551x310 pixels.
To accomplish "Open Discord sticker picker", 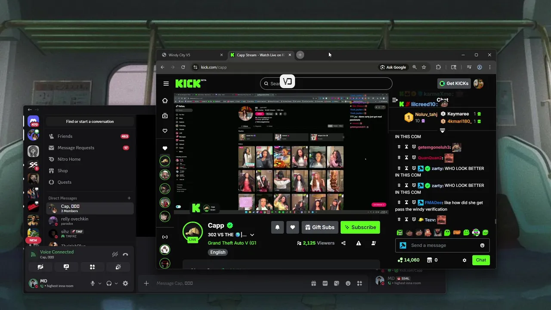I will 337,283.
